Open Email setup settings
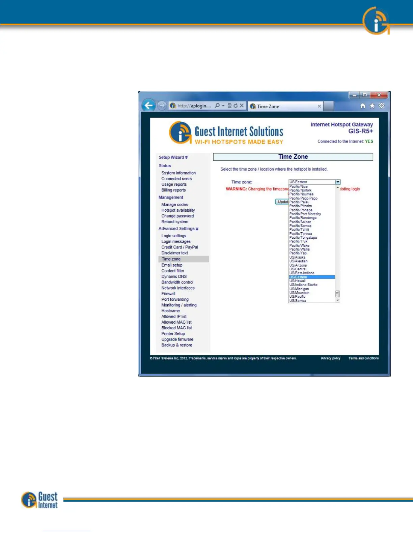Viewport: 413px width, 534px height. point(172,265)
